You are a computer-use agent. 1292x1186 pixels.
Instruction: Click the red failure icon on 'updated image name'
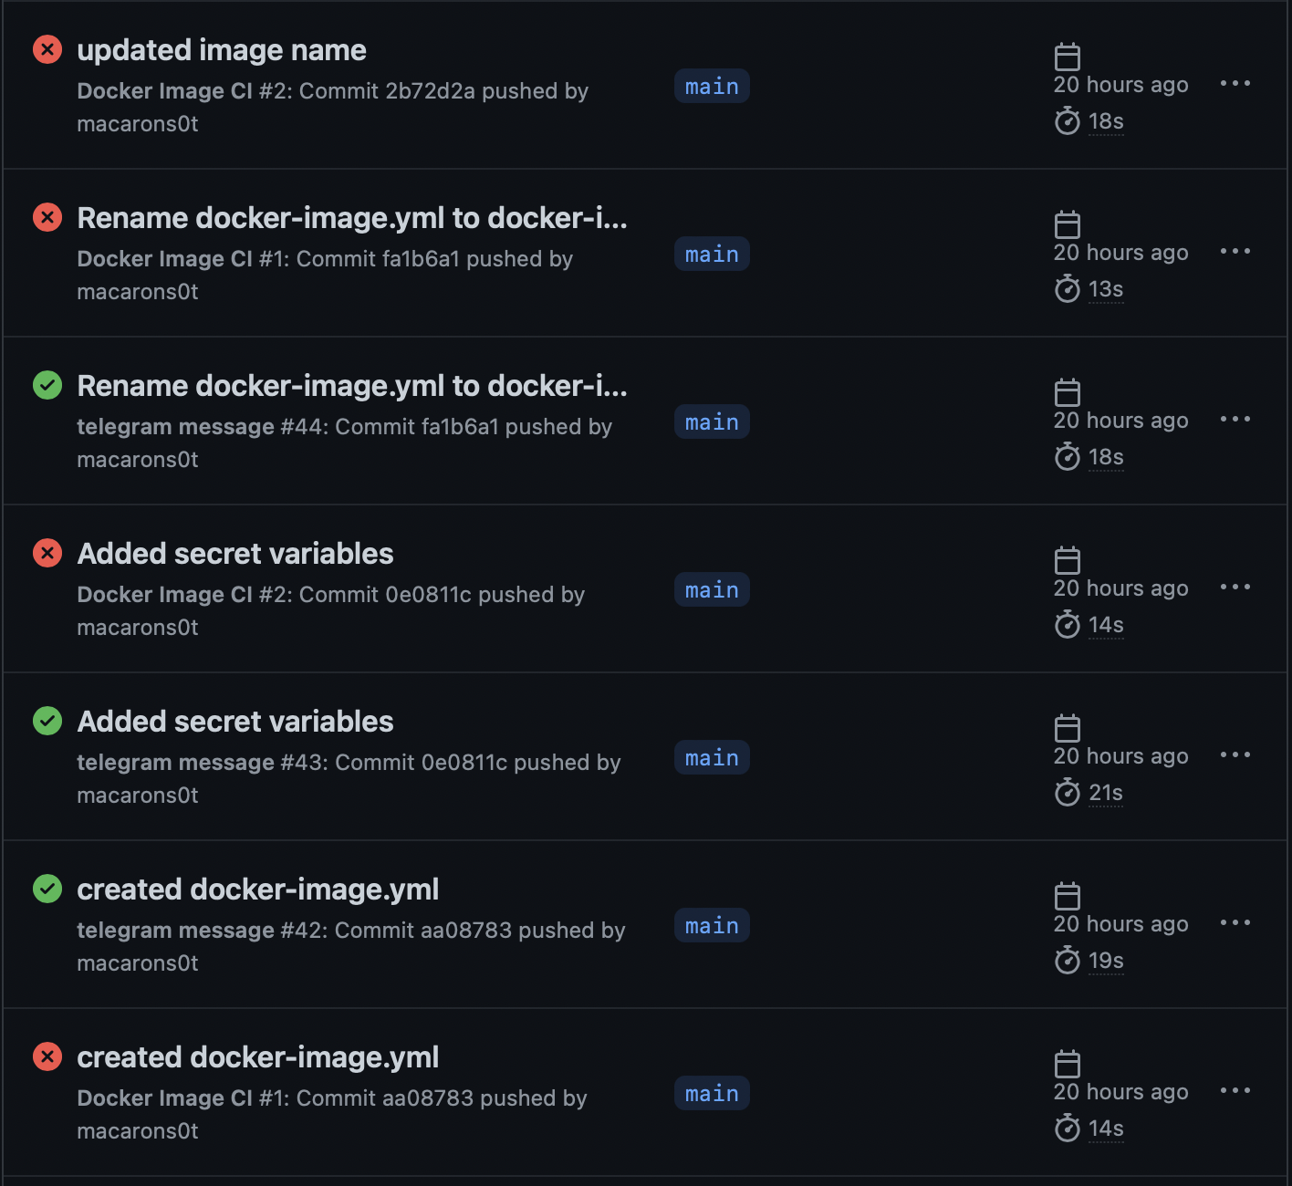[x=47, y=50]
